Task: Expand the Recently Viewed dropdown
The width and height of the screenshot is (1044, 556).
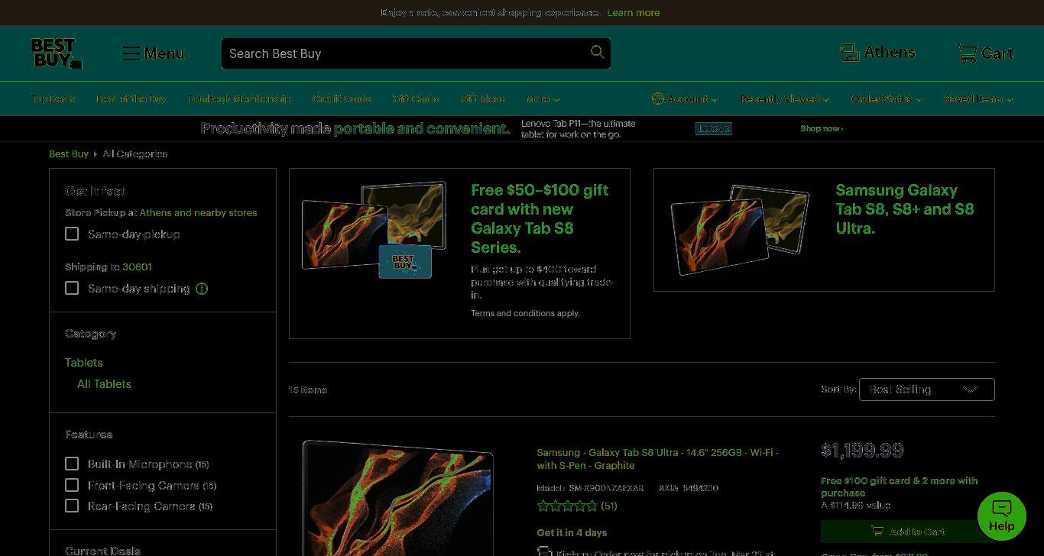Action: [x=785, y=99]
